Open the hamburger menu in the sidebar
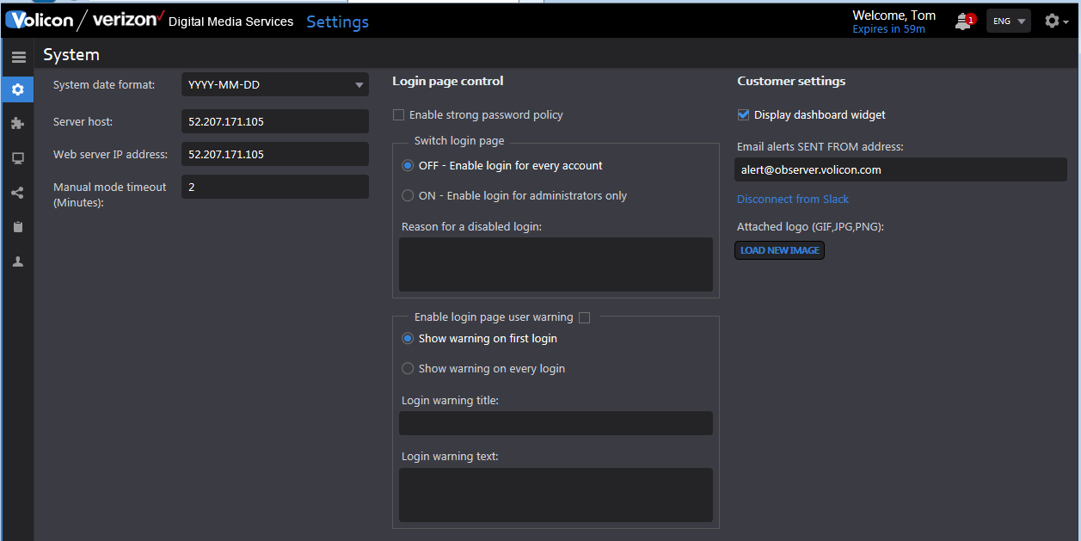The image size is (1081, 541). point(18,57)
